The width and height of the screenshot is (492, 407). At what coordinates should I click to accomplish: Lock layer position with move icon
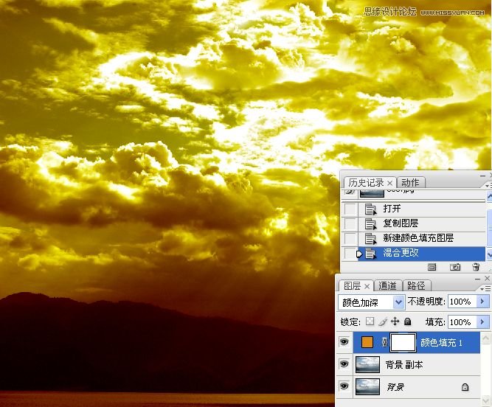tap(395, 321)
